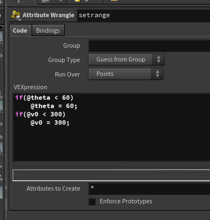Click the Attribute Wrangle node icon

(x=16, y=15)
